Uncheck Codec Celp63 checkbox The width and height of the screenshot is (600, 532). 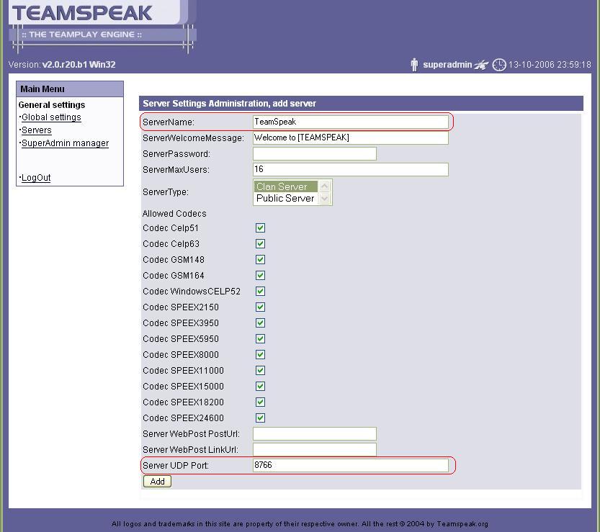[260, 243]
